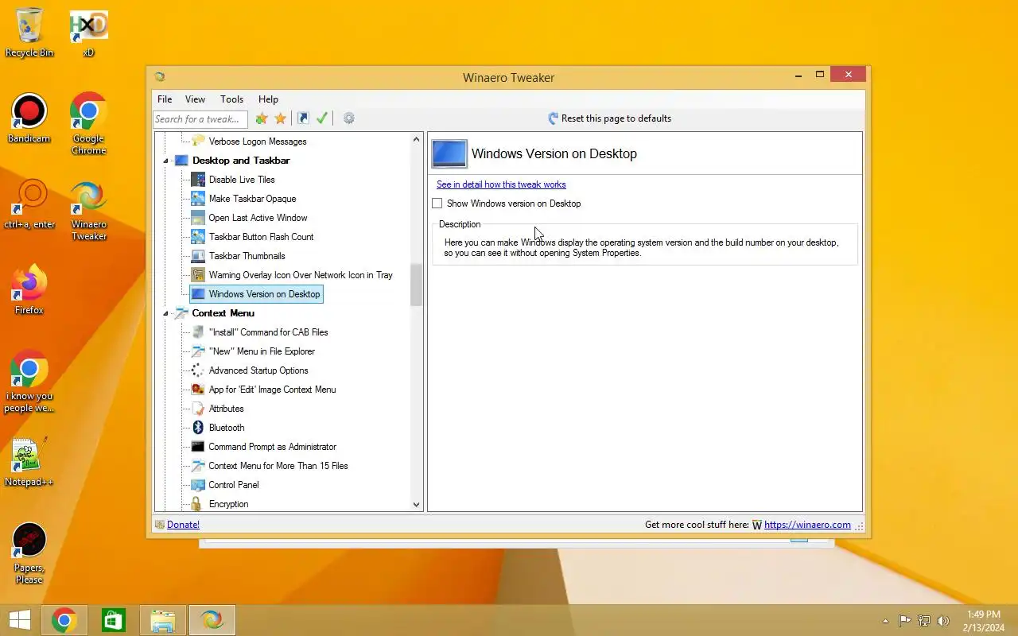The width and height of the screenshot is (1018, 636).
Task: Click the Open Last Active Window icon
Action: point(198,218)
